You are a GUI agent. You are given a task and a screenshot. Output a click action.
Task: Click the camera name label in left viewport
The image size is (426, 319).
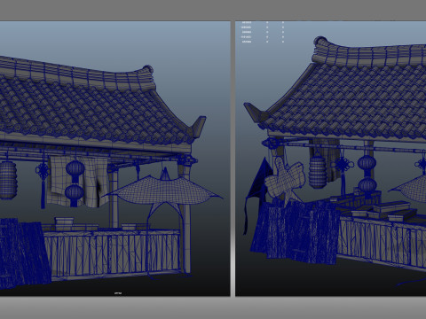[118, 293]
